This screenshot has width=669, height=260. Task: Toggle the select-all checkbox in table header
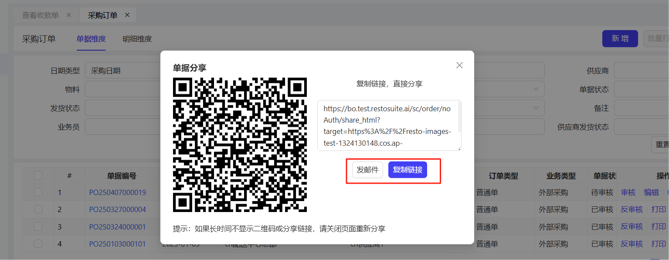[38, 175]
